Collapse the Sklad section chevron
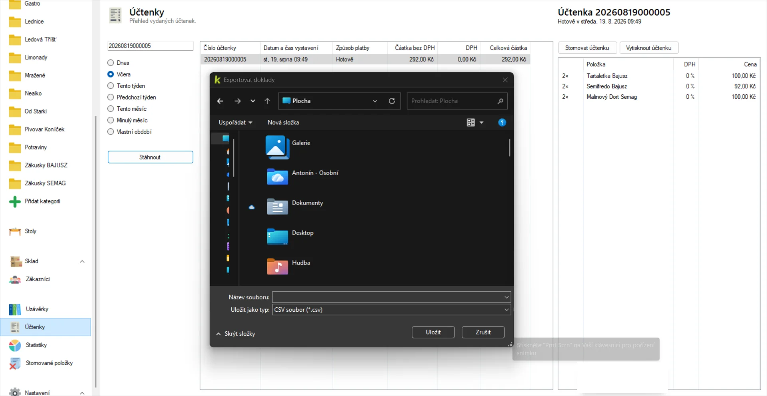 (x=82, y=261)
